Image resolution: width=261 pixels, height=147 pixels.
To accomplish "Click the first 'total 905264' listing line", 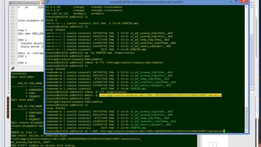I will 55,30.
